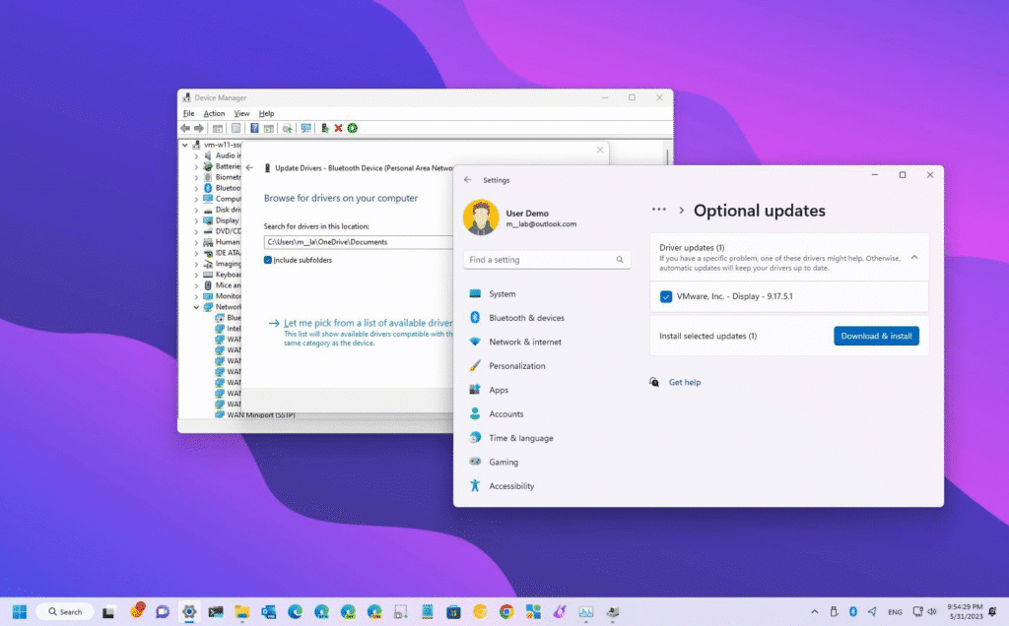Expand the Keyboards category arrow
This screenshot has width=1009, height=626.
coord(196,275)
